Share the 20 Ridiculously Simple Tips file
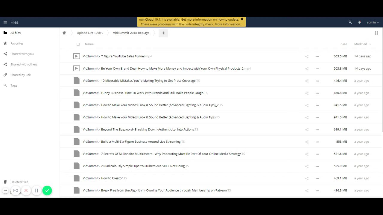Viewport: 383px width, 215px height. 307,166
